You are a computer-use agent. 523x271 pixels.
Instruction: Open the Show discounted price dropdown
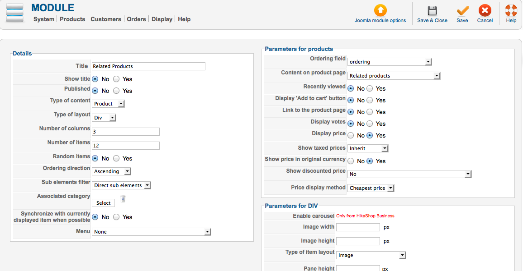tap(409, 174)
